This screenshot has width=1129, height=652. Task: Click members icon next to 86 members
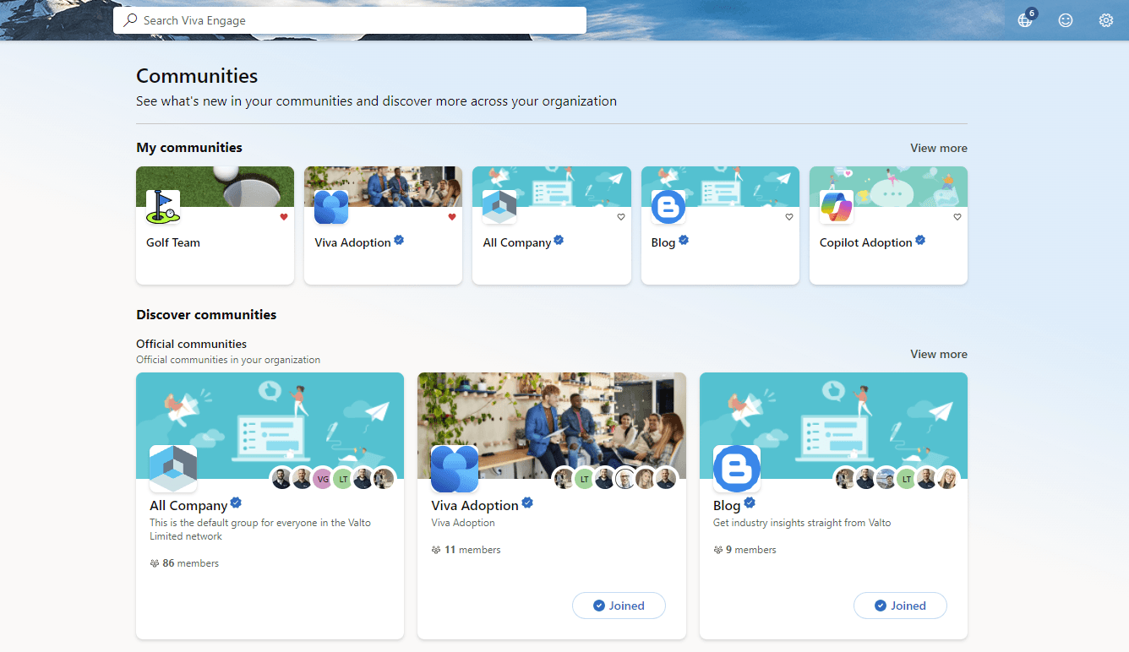155,563
